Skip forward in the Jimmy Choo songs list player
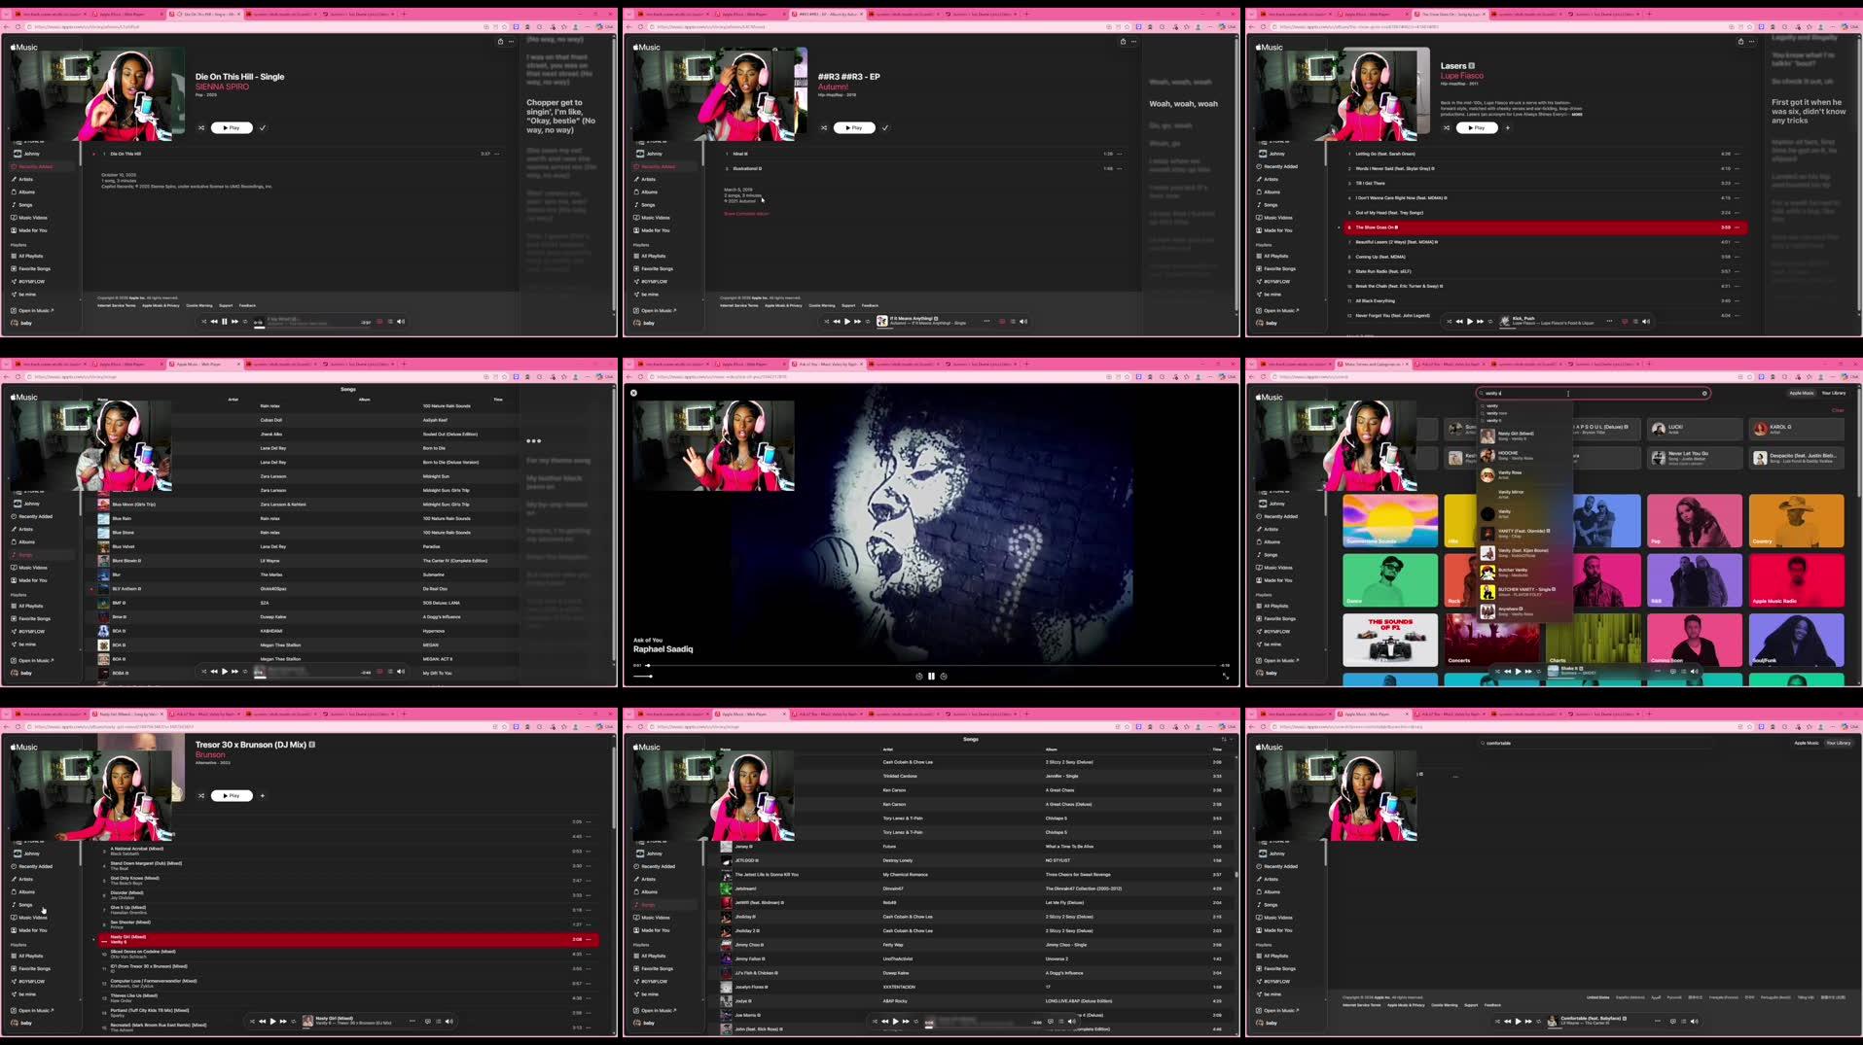The width and height of the screenshot is (1863, 1045). 906,1022
